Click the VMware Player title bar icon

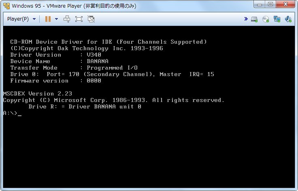(6, 6)
